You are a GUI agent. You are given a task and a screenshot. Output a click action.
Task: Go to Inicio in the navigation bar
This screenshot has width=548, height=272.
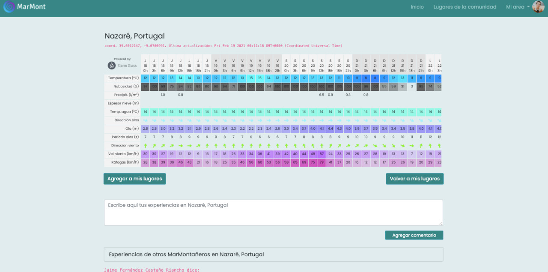point(417,7)
